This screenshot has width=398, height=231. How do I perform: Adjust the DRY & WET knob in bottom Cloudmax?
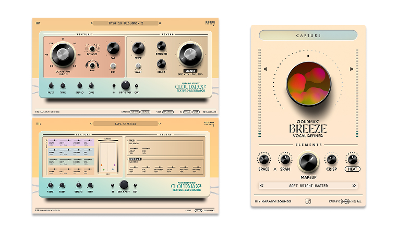(x=124, y=184)
